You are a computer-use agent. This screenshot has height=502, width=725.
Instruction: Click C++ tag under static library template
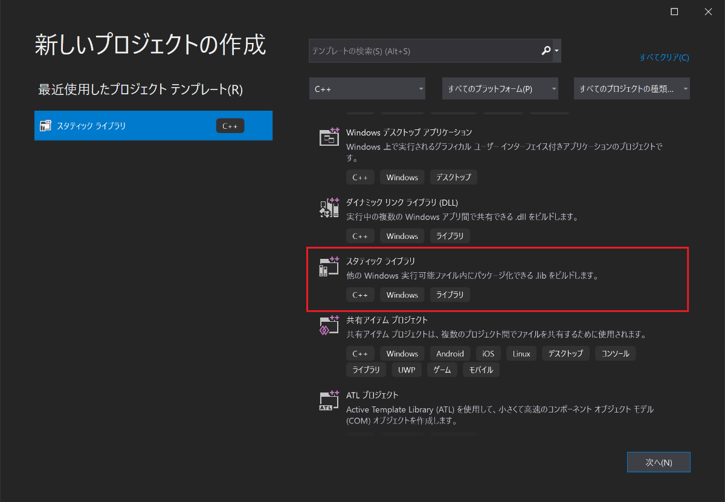pos(360,295)
